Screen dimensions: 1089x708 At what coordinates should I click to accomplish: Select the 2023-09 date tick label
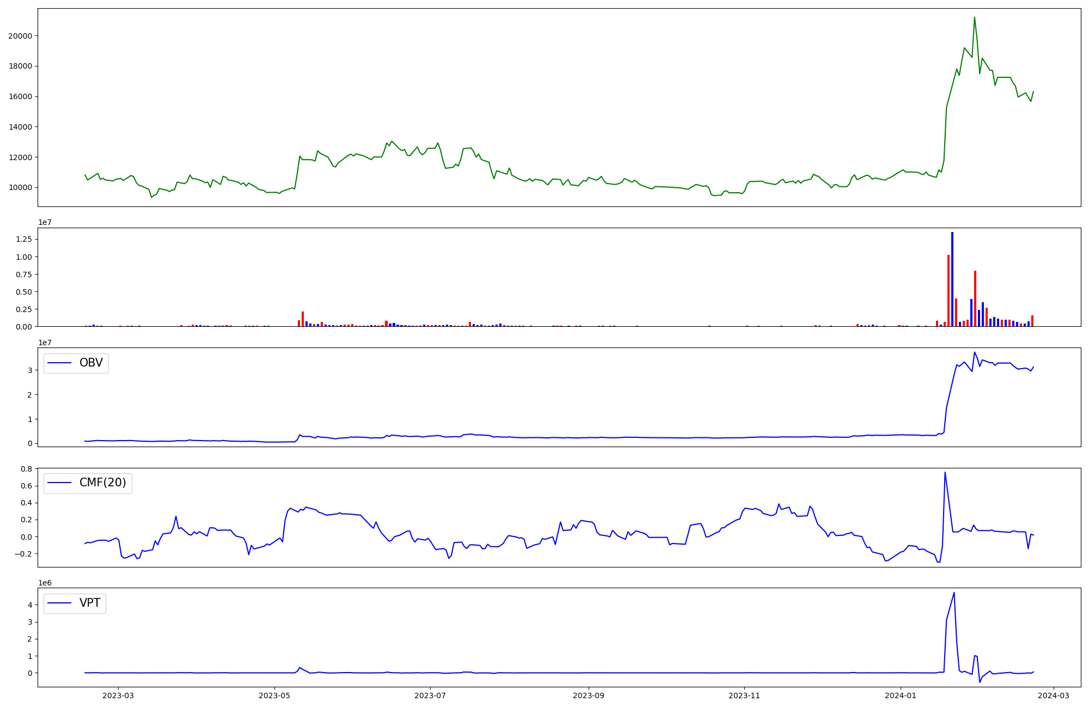coord(588,695)
